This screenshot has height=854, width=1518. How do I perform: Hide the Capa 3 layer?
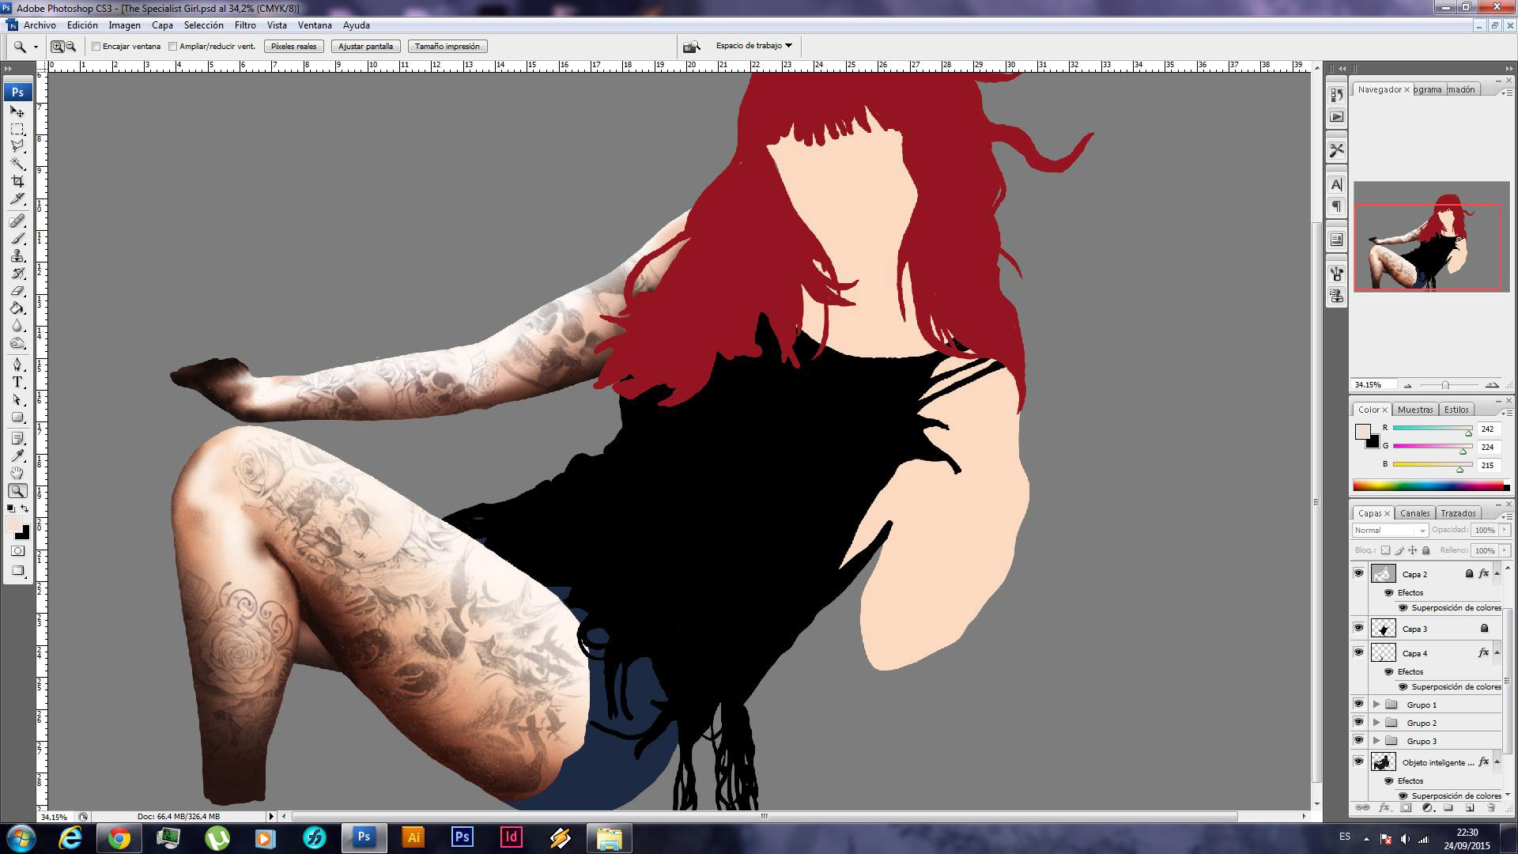[x=1358, y=629]
